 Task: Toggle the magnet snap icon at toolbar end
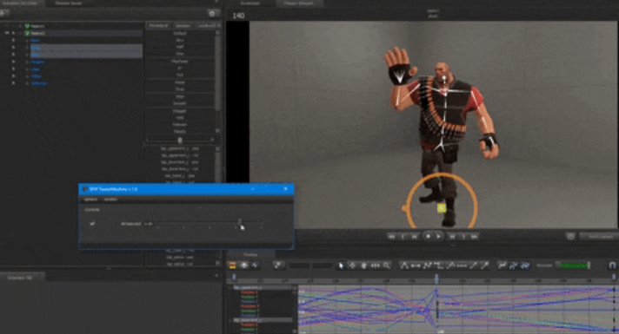[612, 265]
